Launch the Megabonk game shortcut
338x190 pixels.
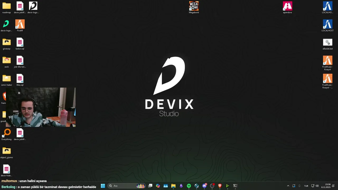194,8
